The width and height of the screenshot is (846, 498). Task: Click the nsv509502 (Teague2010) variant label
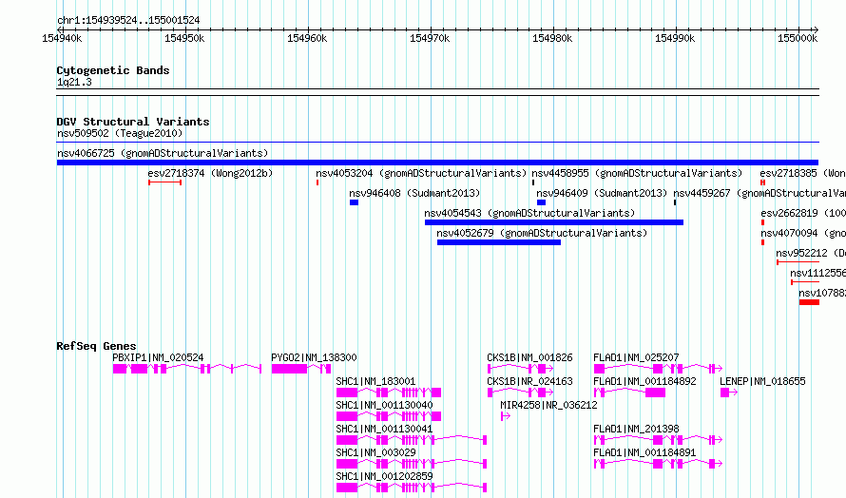point(120,133)
